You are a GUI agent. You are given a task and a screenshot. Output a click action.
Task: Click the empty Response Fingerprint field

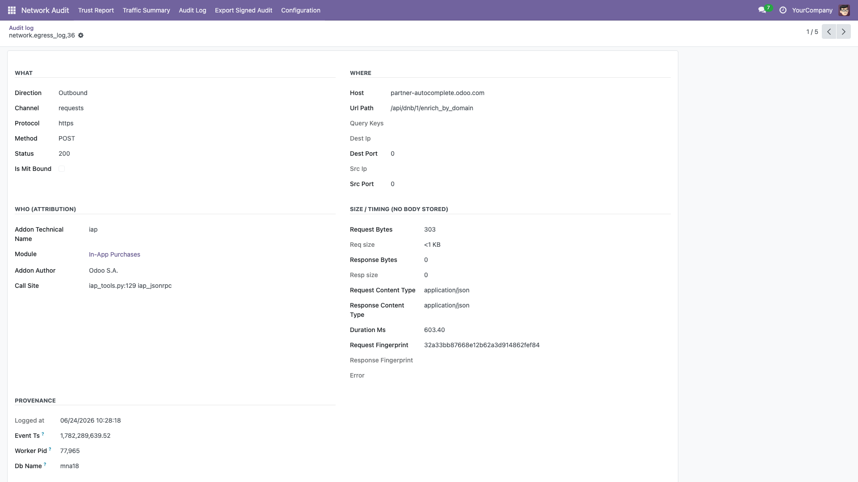point(547,360)
